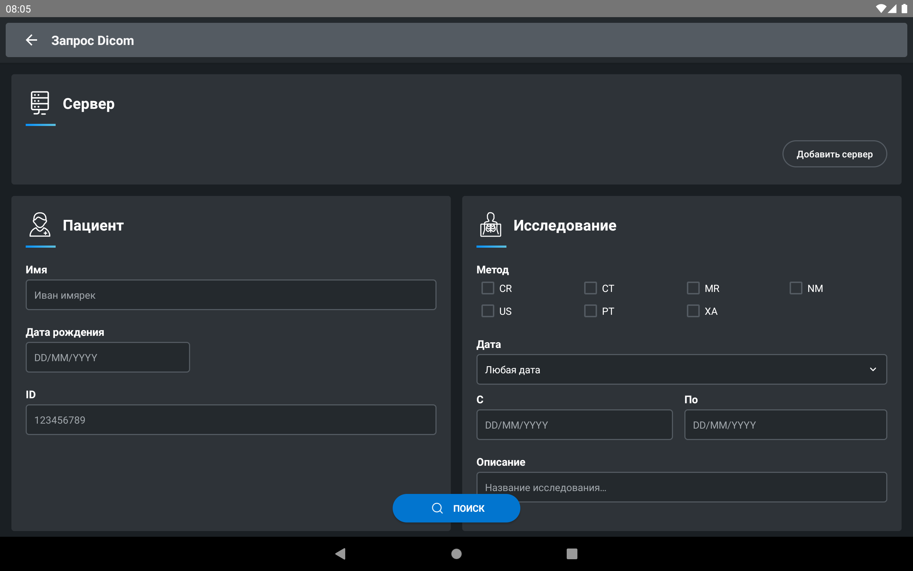Open Wi-Fi status icon in status bar
Image resolution: width=913 pixels, height=571 pixels.
pyautogui.click(x=881, y=8)
